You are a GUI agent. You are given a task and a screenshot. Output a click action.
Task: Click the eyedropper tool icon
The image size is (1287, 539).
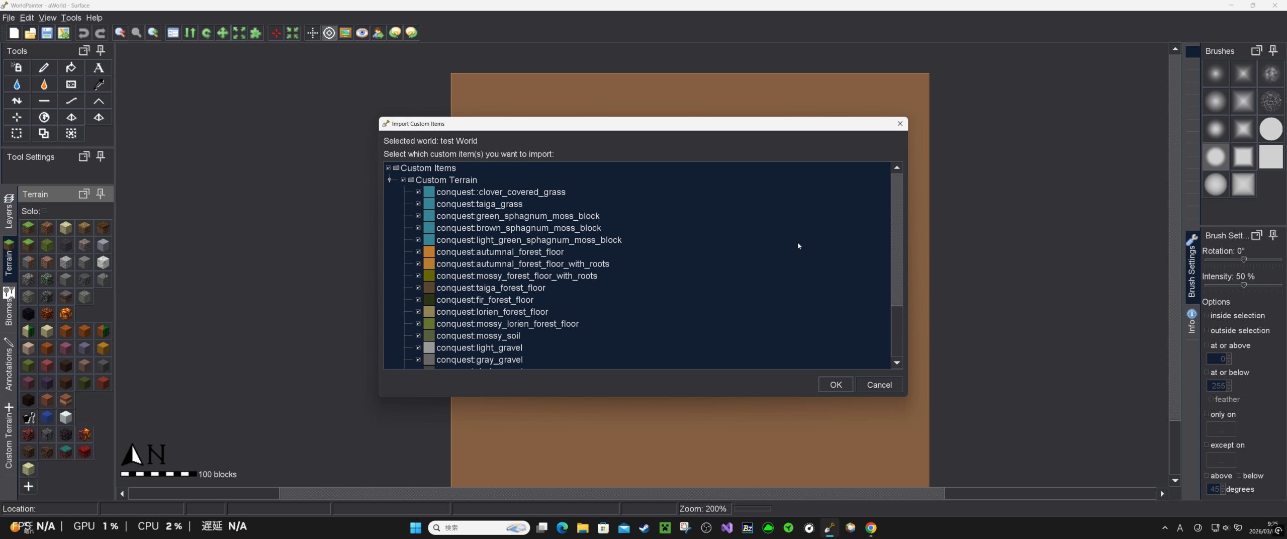[x=99, y=84]
